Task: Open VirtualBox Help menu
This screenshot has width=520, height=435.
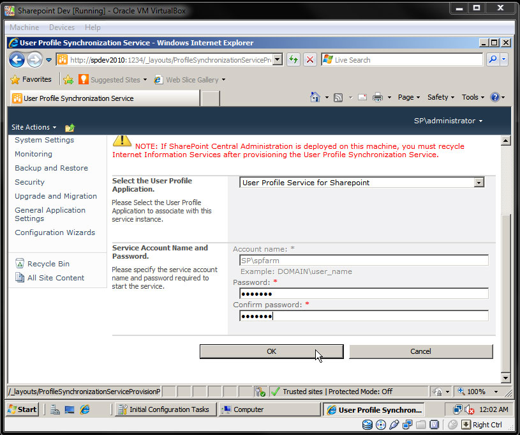Action: (x=93, y=27)
